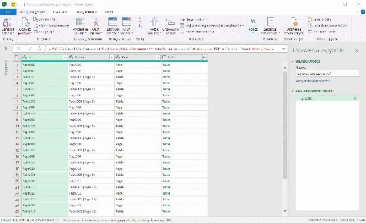Collapse ribbon with caret arrow

click(357, 12)
